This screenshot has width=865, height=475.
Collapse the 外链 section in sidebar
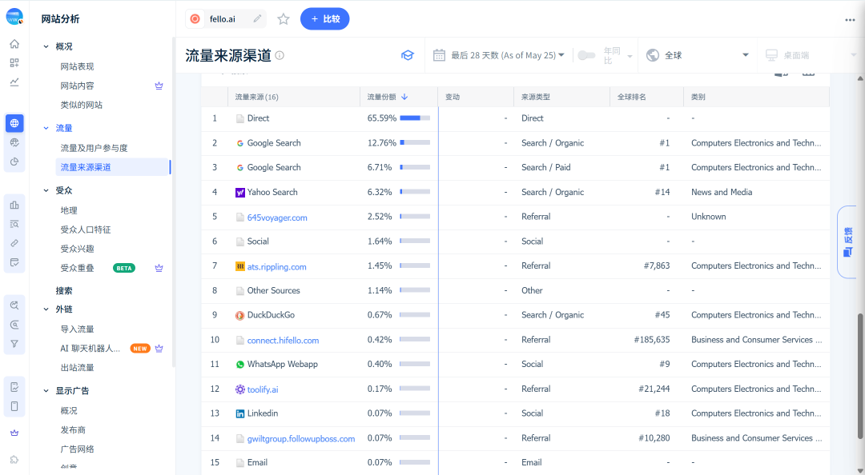[46, 309]
